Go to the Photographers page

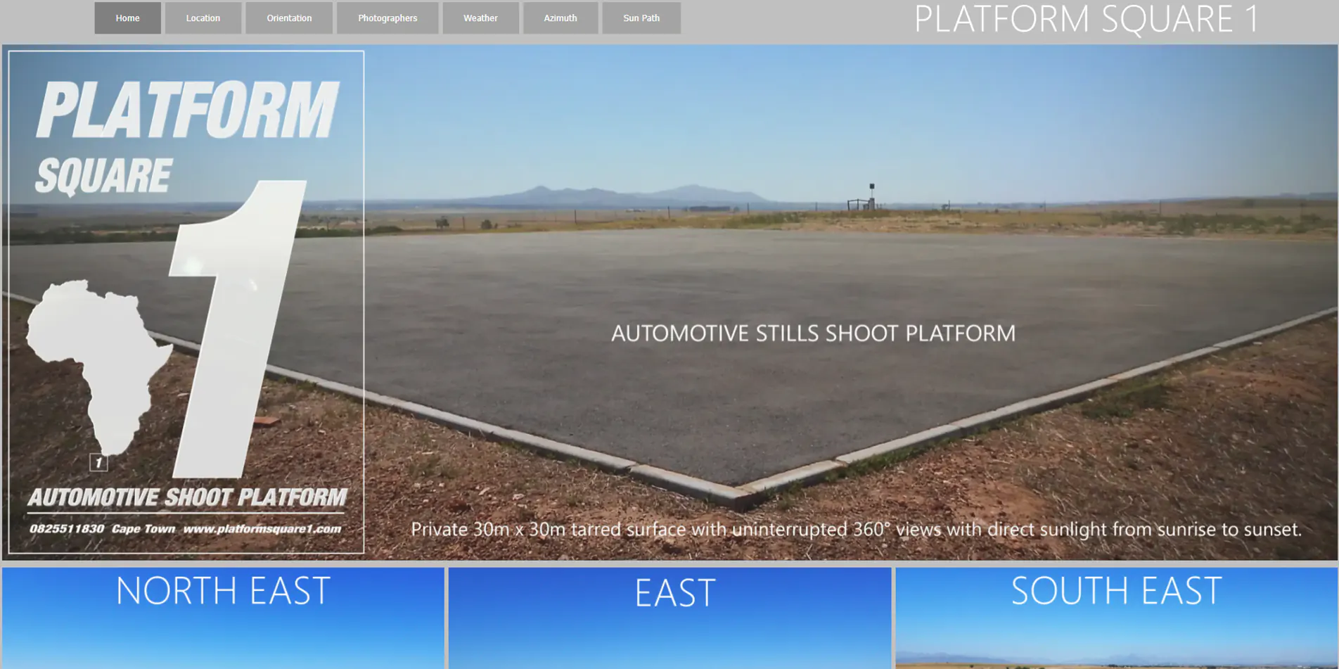387,18
